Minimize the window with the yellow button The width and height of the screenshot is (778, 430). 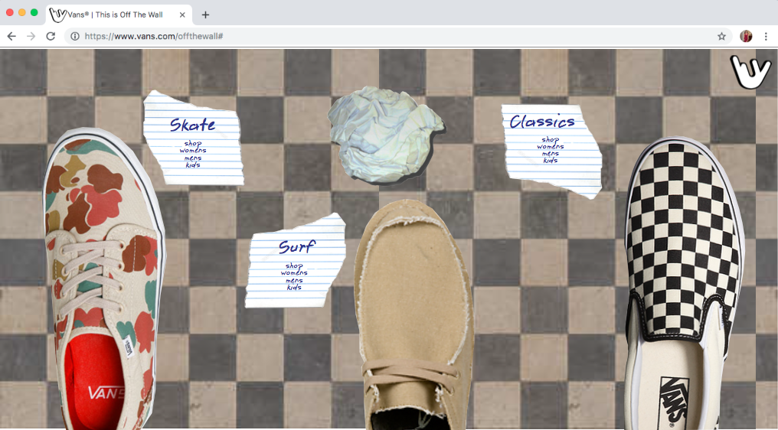(x=22, y=12)
